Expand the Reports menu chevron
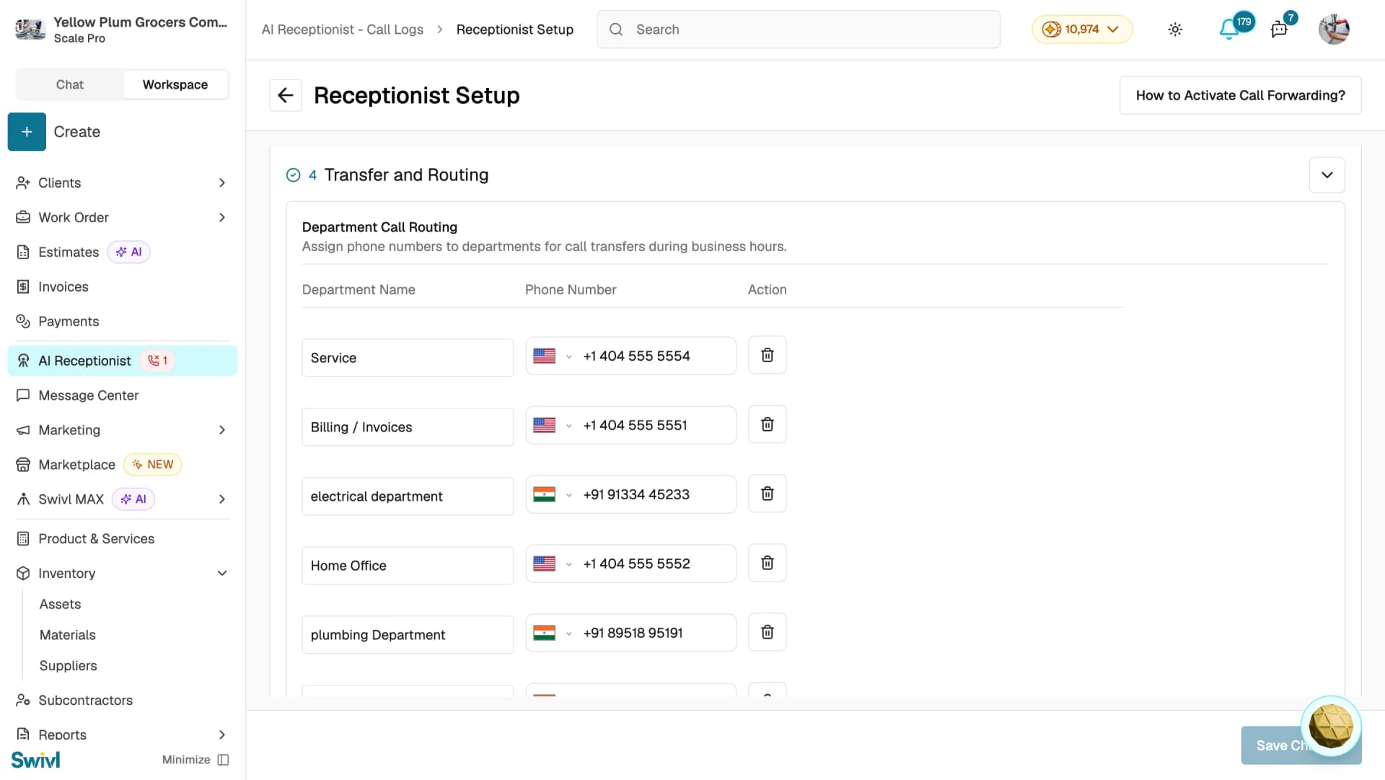 222,735
